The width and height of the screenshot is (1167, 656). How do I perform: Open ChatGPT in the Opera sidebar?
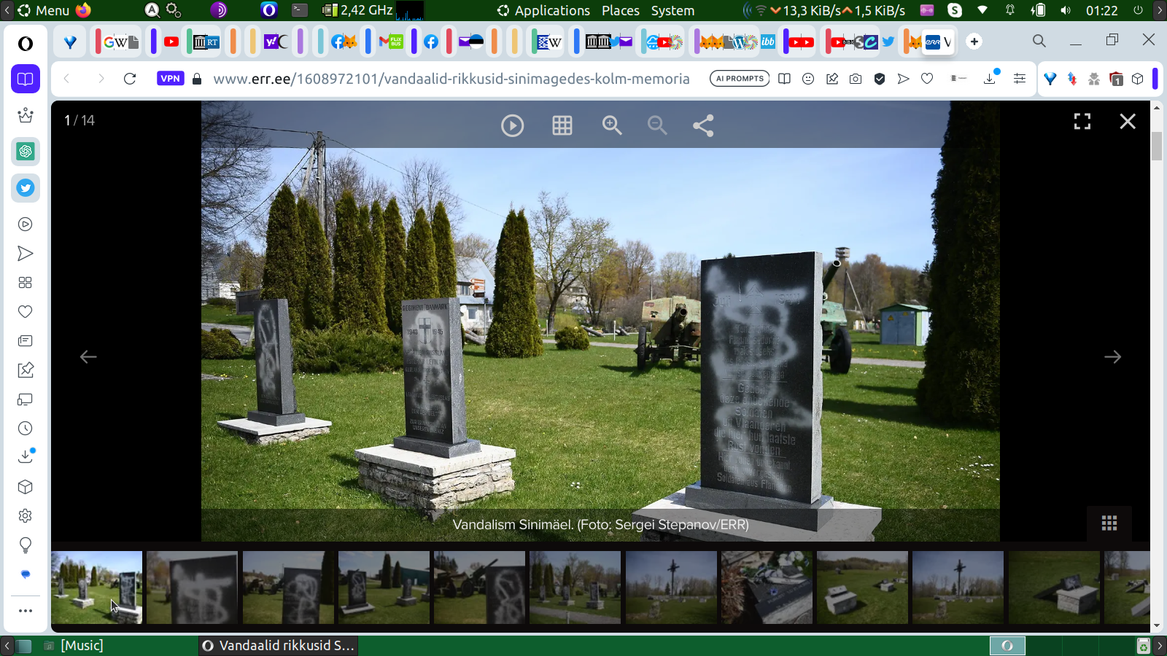click(26, 152)
